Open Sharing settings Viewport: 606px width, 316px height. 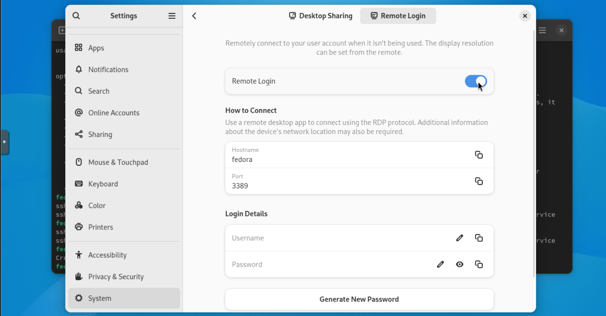click(x=124, y=134)
